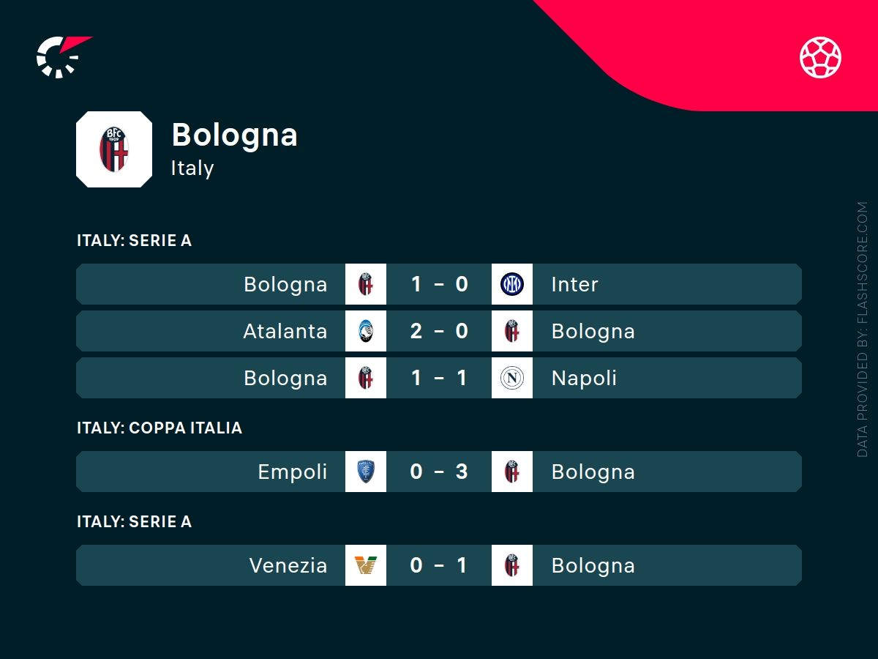
Task: Open the Inter team name link
Action: [574, 284]
